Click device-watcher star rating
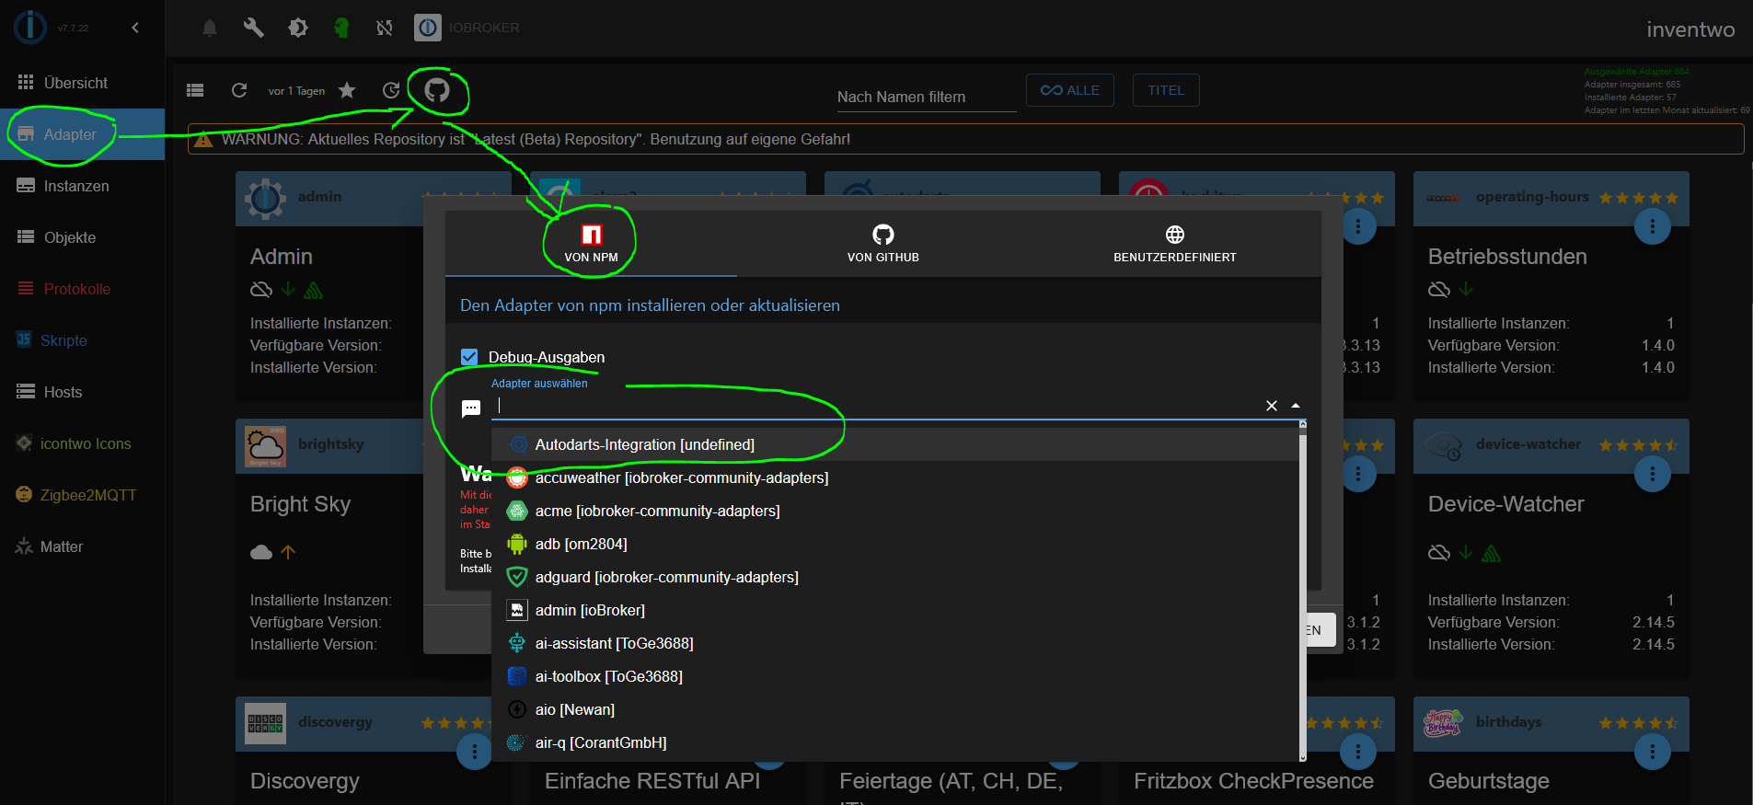 (x=1639, y=445)
